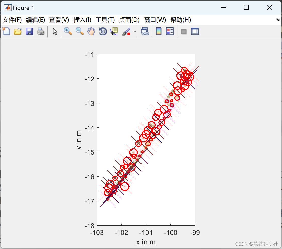Enable the Pan hand tool
Screen dimensions: 282x249
click(x=91, y=32)
